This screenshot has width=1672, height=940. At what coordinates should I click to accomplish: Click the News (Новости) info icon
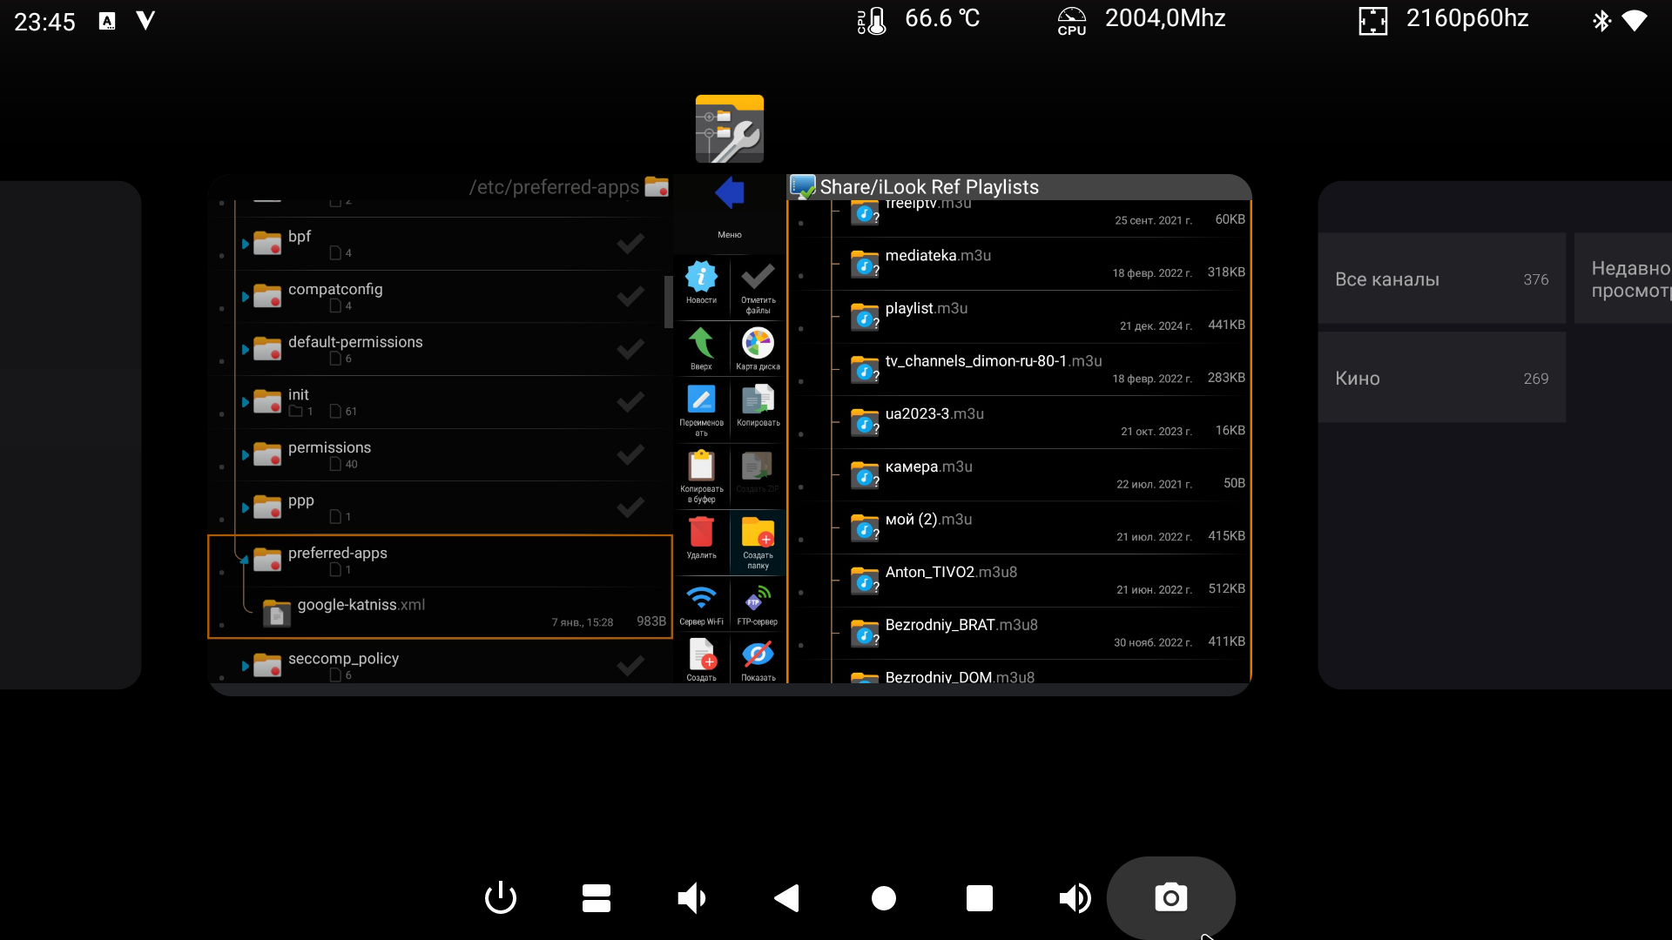pyautogui.click(x=701, y=279)
